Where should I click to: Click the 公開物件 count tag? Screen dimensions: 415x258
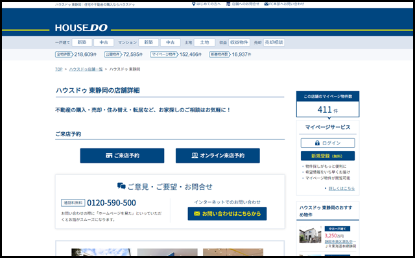(x=112, y=54)
